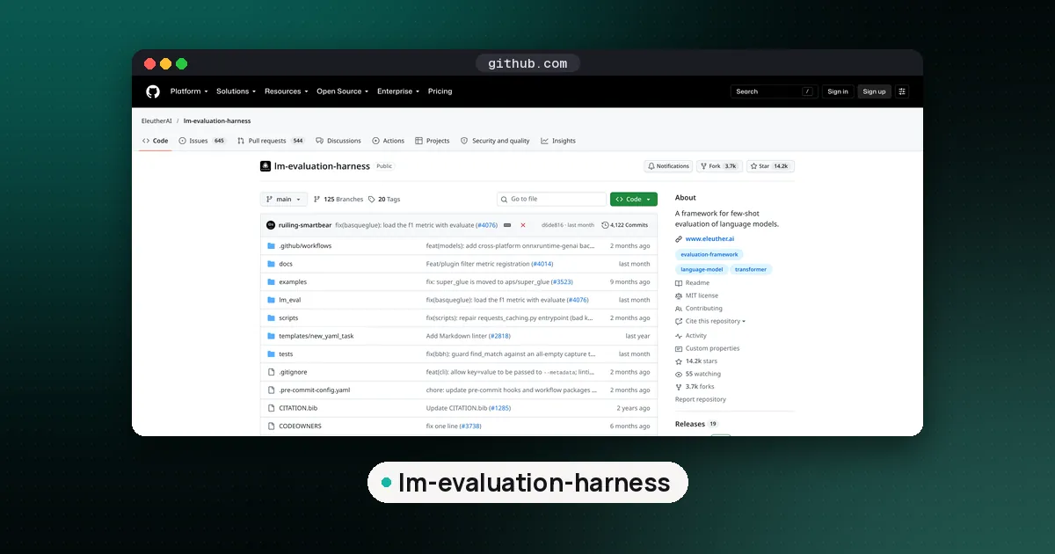The height and width of the screenshot is (554, 1055).
Task: Click the lm_eval folder icon
Action: click(x=272, y=300)
